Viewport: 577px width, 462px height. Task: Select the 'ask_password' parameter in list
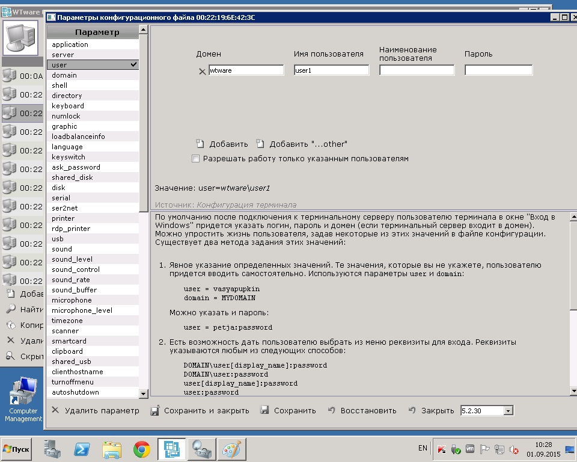(x=76, y=167)
